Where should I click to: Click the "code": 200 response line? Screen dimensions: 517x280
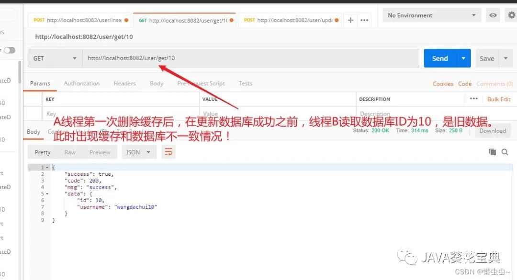point(83,181)
